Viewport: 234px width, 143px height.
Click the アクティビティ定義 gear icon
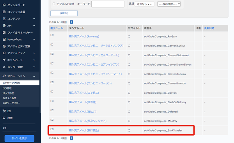click(x=4, y=46)
